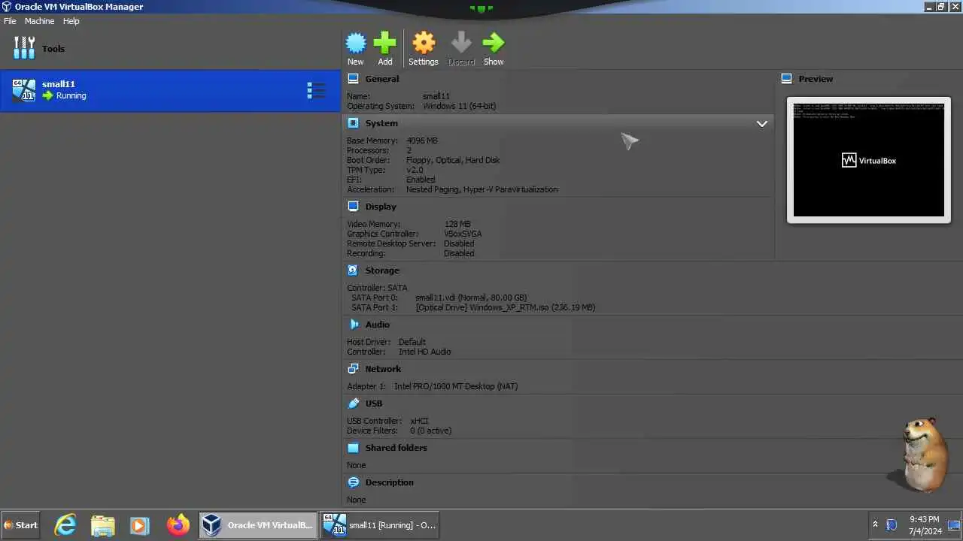Open the Network settings header link
Viewport: 963px width, 541px height.
383,369
